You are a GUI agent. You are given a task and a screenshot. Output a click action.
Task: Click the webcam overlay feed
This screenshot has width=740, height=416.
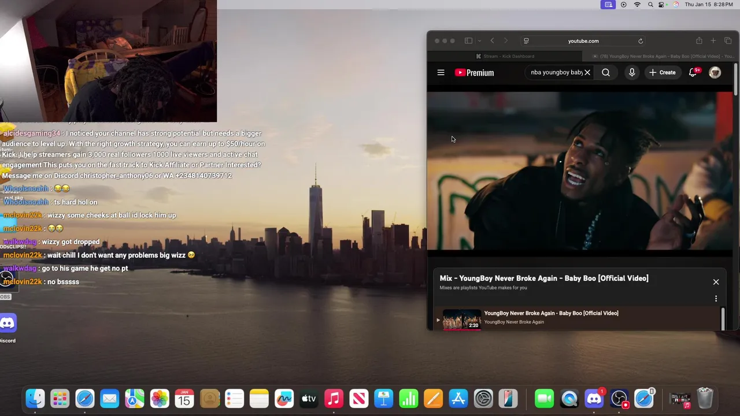(x=108, y=61)
